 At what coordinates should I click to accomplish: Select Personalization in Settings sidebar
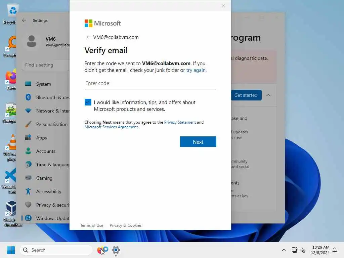[x=46, y=124]
